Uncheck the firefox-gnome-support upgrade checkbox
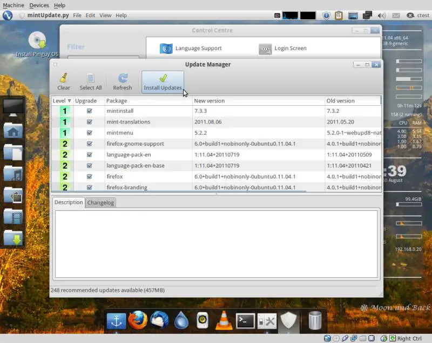This screenshot has height=343, width=432. click(89, 143)
